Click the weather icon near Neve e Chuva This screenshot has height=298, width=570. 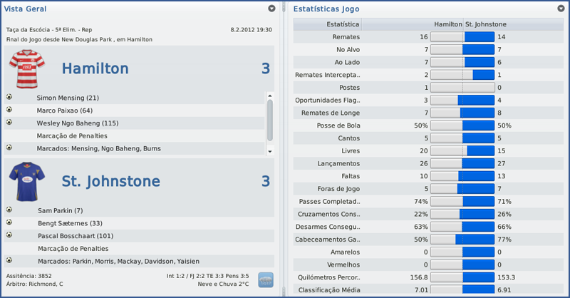[x=265, y=279]
